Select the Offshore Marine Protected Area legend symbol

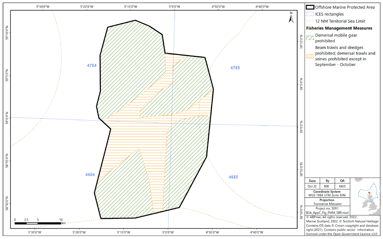pos(310,7)
